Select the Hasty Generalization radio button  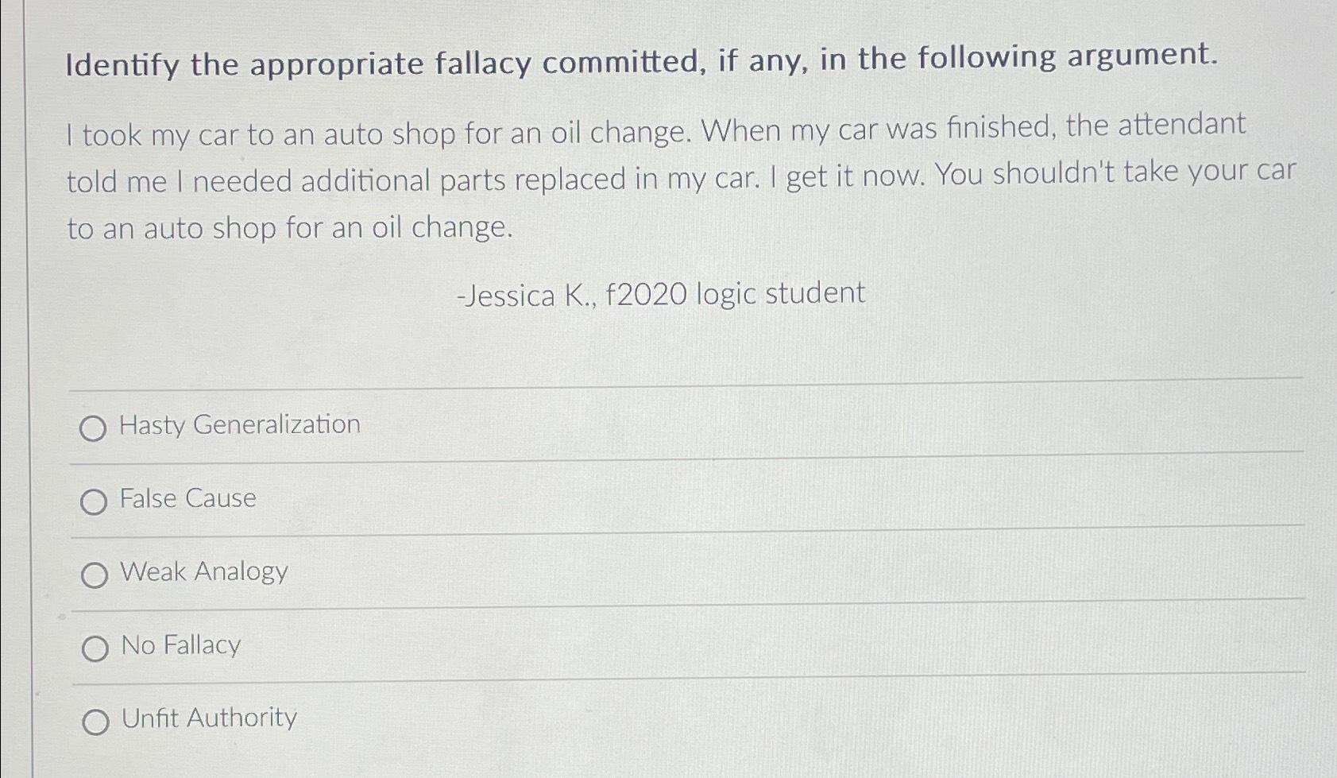[x=95, y=429]
